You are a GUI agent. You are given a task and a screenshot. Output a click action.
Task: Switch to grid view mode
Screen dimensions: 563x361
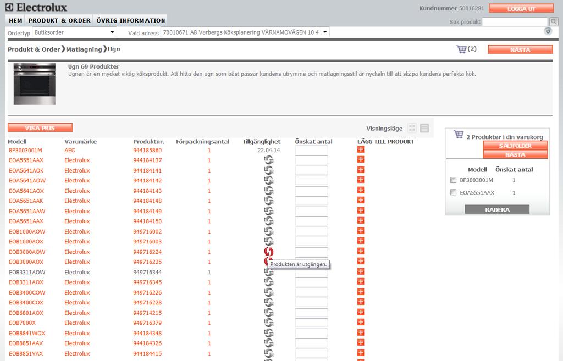(x=412, y=128)
